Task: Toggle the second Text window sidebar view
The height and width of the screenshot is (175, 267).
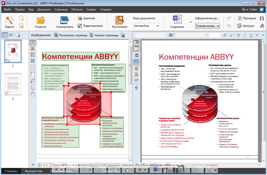Action: pyautogui.click(x=136, y=49)
